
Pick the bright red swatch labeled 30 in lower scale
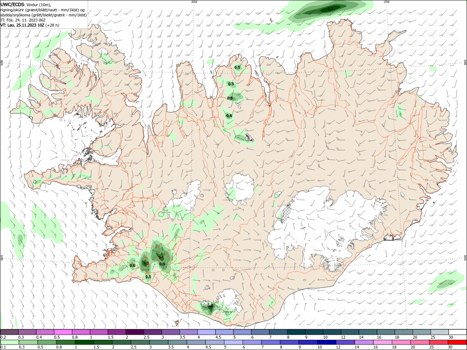coord(457,342)
